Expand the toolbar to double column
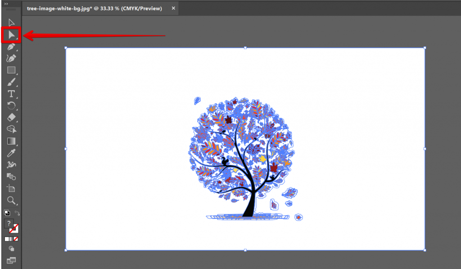Image resolution: width=461 pixels, height=269 pixels. click(x=5, y=5)
